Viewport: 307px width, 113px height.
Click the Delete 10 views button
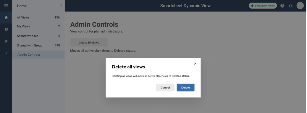click(89, 42)
